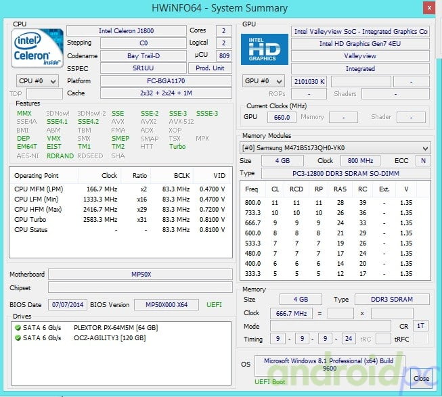The height and width of the screenshot is (397, 442).
Task: Click the 666.7 frequency row in memory timings
Action: [335, 223]
